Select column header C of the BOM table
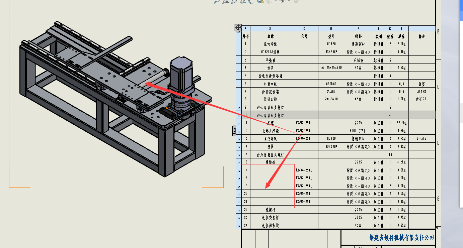 coord(305,28)
